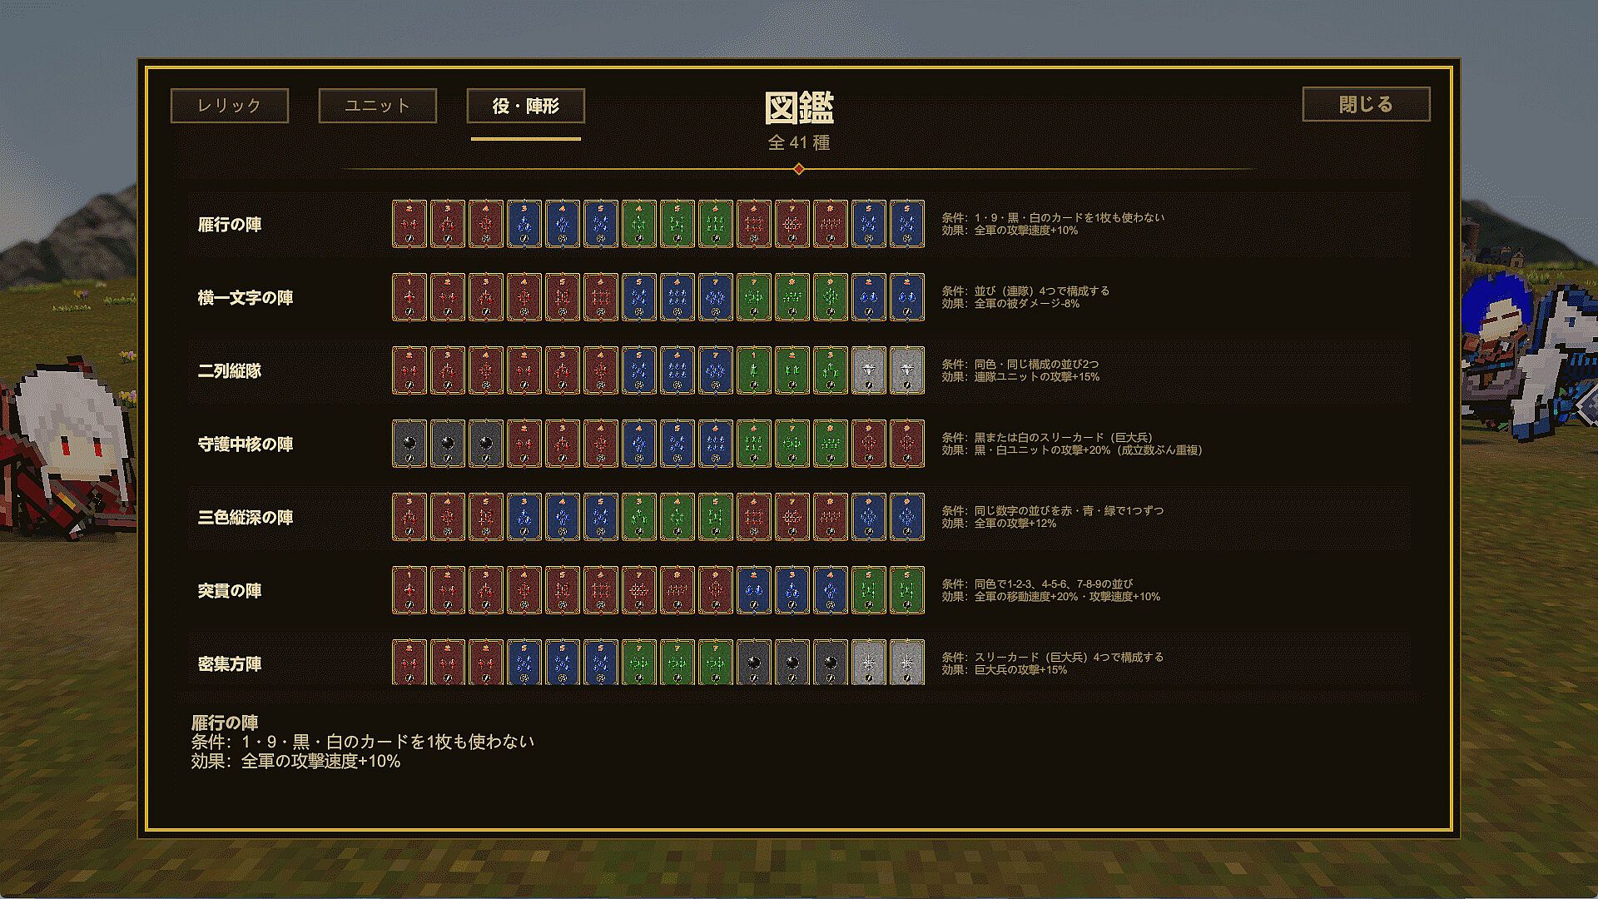Click the green 8 card in 横一文字の陣 row

(792, 297)
